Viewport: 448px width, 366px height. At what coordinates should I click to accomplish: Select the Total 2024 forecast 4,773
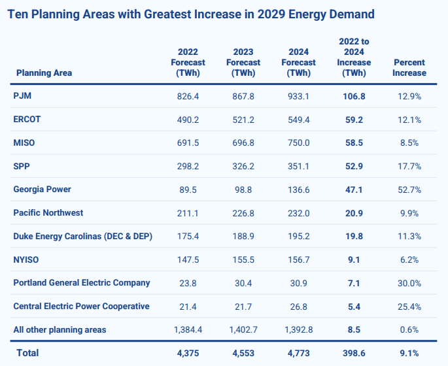(299, 354)
